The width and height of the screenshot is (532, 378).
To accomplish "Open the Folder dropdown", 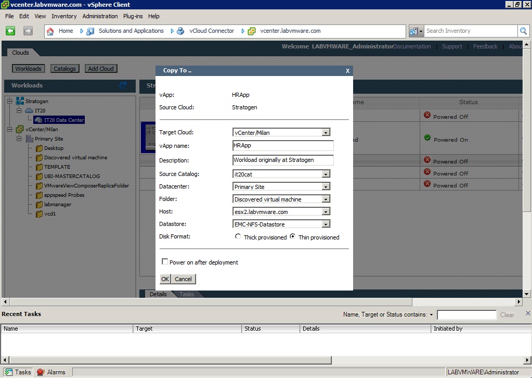I will coord(326,199).
